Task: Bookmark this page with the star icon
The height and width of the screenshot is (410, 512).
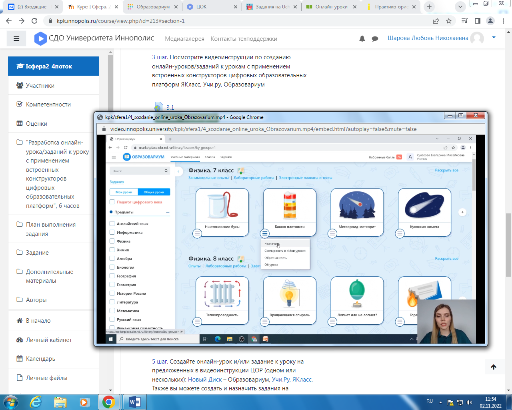Action: 449,21
